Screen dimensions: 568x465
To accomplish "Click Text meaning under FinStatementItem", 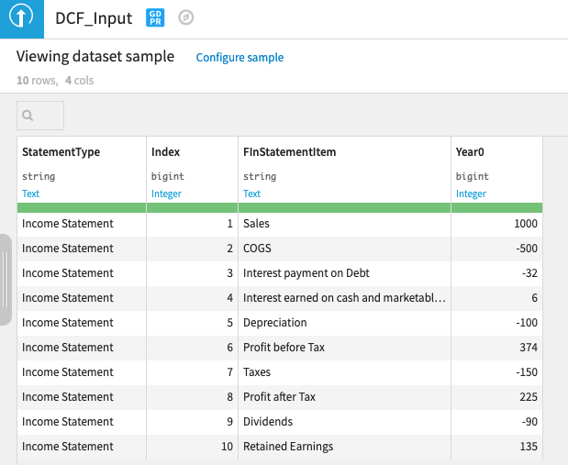I will [251, 194].
